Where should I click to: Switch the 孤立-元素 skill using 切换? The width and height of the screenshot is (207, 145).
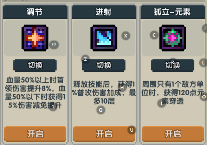pos(173,65)
